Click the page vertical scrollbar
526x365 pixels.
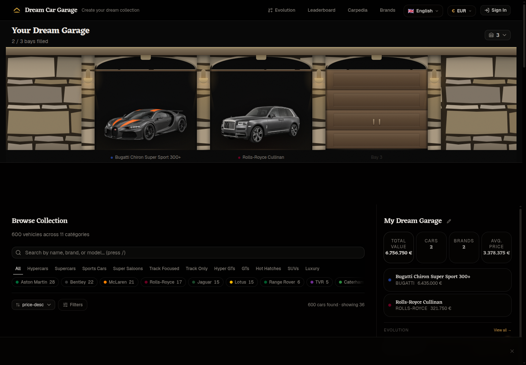point(524,36)
